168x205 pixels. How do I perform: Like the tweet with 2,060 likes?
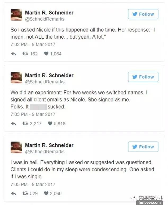[x=46, y=193]
